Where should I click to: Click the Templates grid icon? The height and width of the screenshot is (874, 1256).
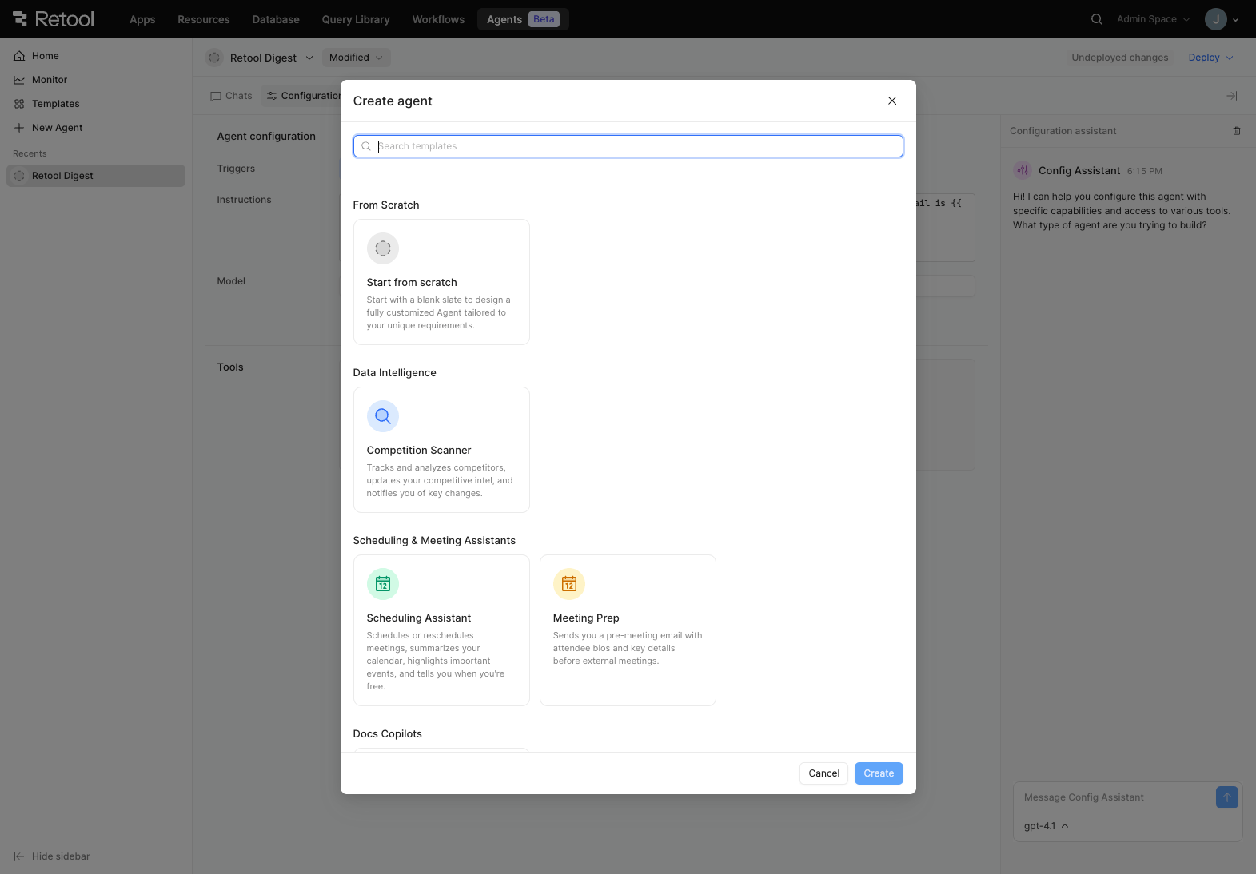point(19,104)
